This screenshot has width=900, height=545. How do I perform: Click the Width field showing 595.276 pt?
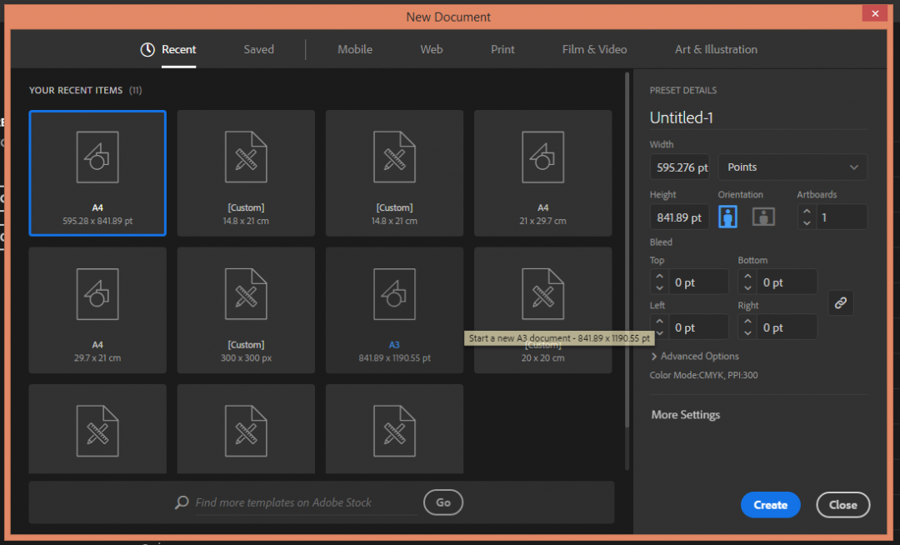coord(680,167)
